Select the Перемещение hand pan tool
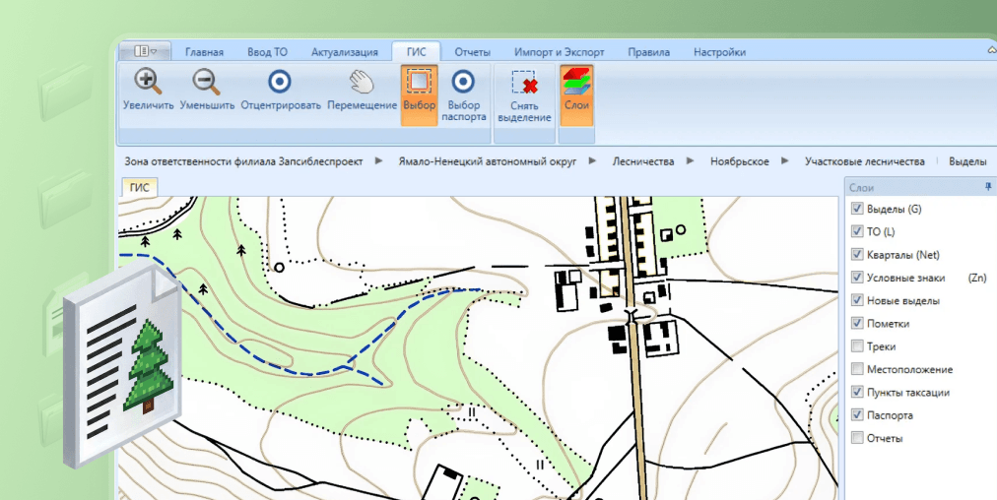 click(362, 83)
